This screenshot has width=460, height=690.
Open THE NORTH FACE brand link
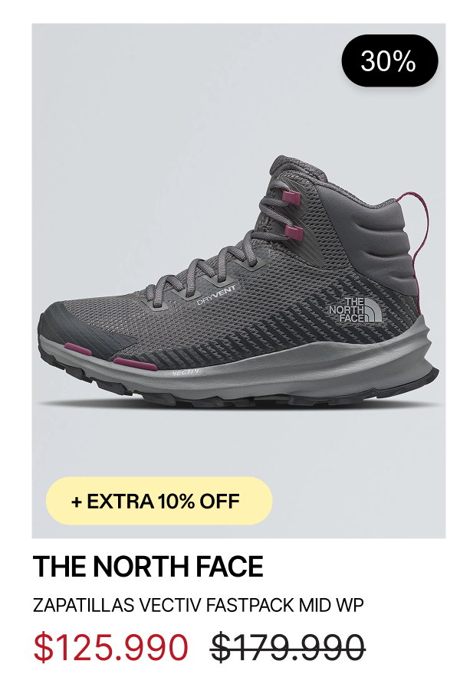[148, 567]
